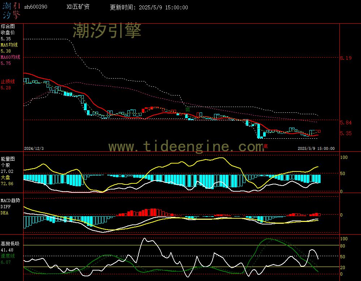Click the MACD趋势 panel label
Screen dimensions: 361x281
click(x=10, y=200)
